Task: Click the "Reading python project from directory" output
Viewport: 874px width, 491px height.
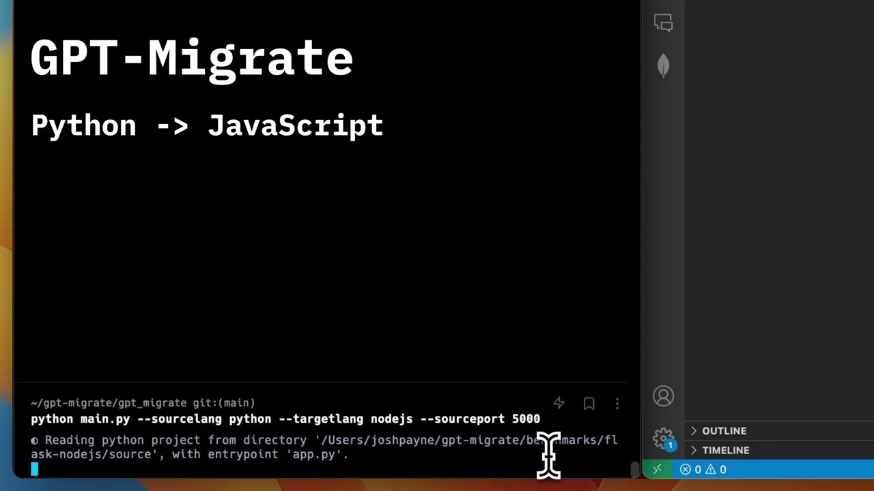Action: [324, 447]
